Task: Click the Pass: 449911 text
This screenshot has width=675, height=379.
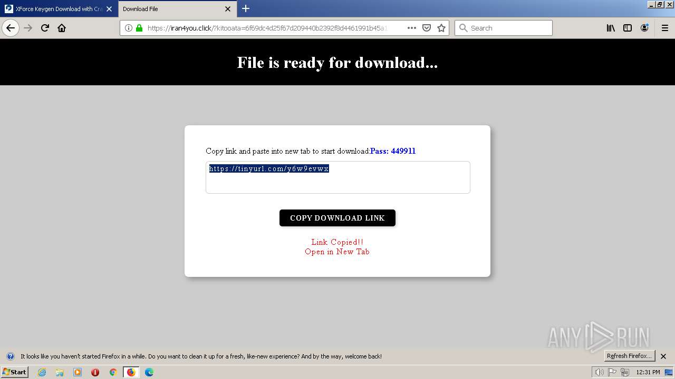Action: (x=393, y=151)
